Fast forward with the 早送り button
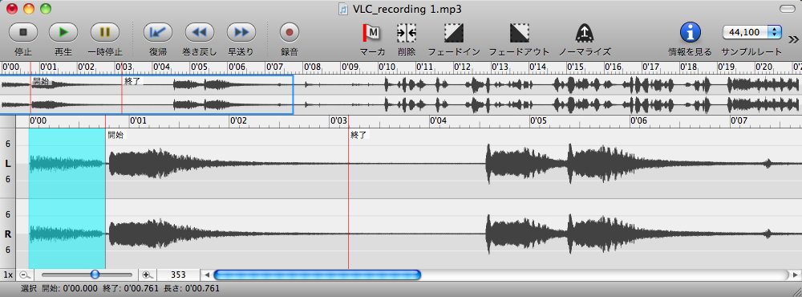The width and height of the screenshot is (802, 297). point(241,32)
